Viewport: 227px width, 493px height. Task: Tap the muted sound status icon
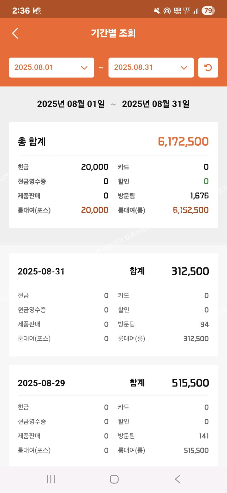157,11
